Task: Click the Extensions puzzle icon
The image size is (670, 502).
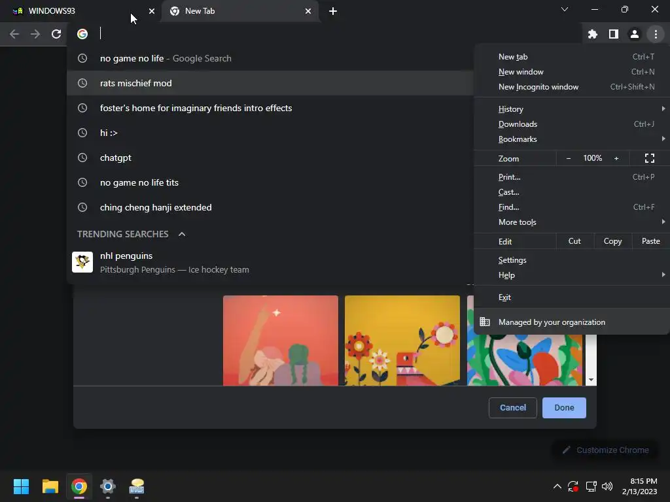Action: pyautogui.click(x=593, y=34)
